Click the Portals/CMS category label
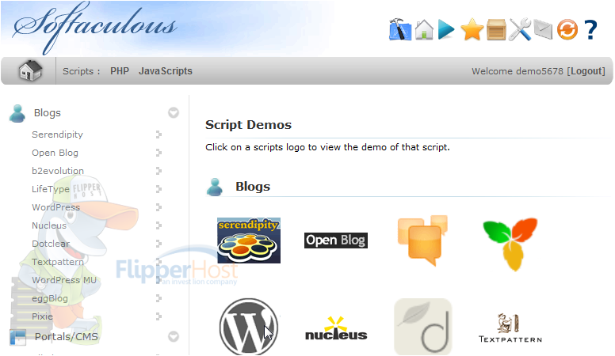Screen dimensions: 615x356 coord(67,337)
